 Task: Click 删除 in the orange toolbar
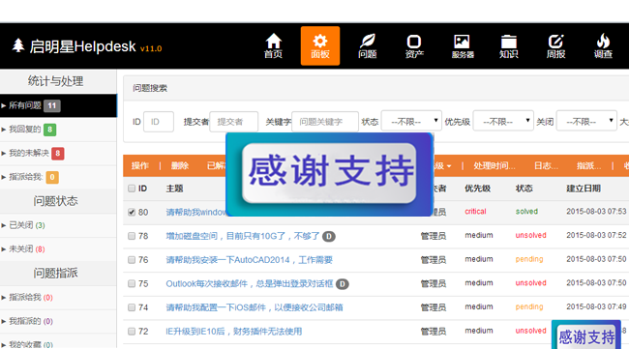click(180, 166)
